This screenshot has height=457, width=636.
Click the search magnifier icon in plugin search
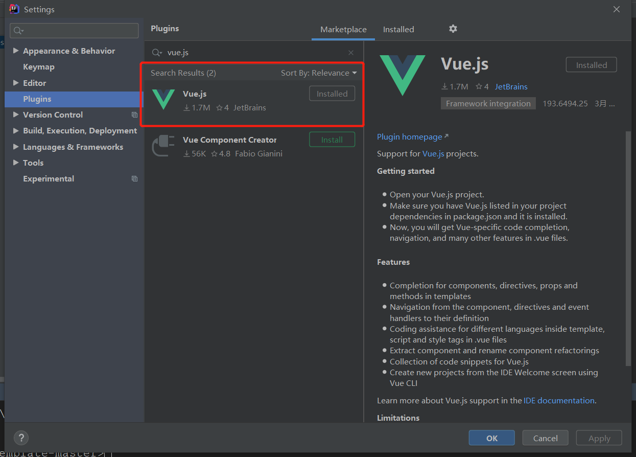pyautogui.click(x=157, y=53)
